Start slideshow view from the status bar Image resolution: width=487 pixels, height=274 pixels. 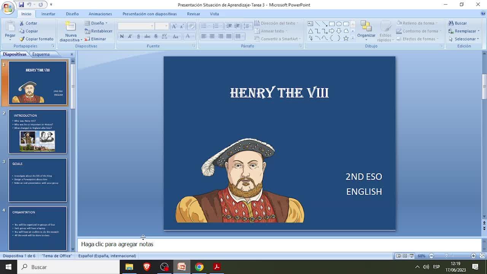pyautogui.click(x=412, y=256)
